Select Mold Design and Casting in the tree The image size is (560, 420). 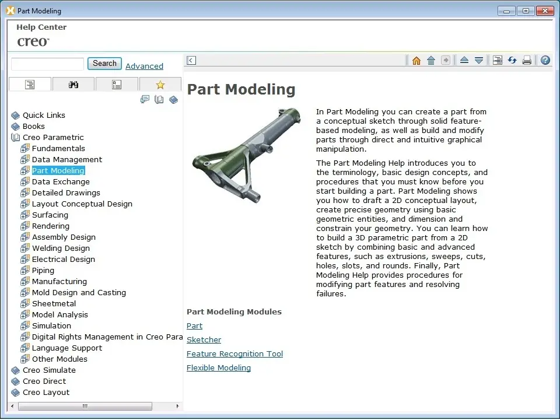pos(79,292)
